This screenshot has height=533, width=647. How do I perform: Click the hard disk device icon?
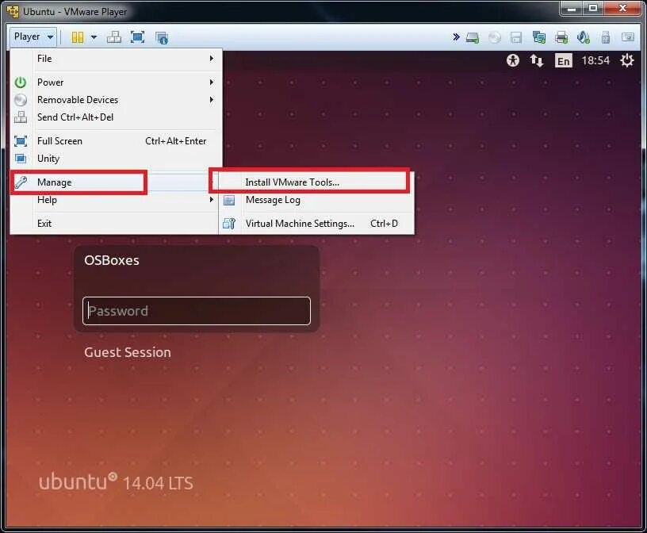click(473, 38)
